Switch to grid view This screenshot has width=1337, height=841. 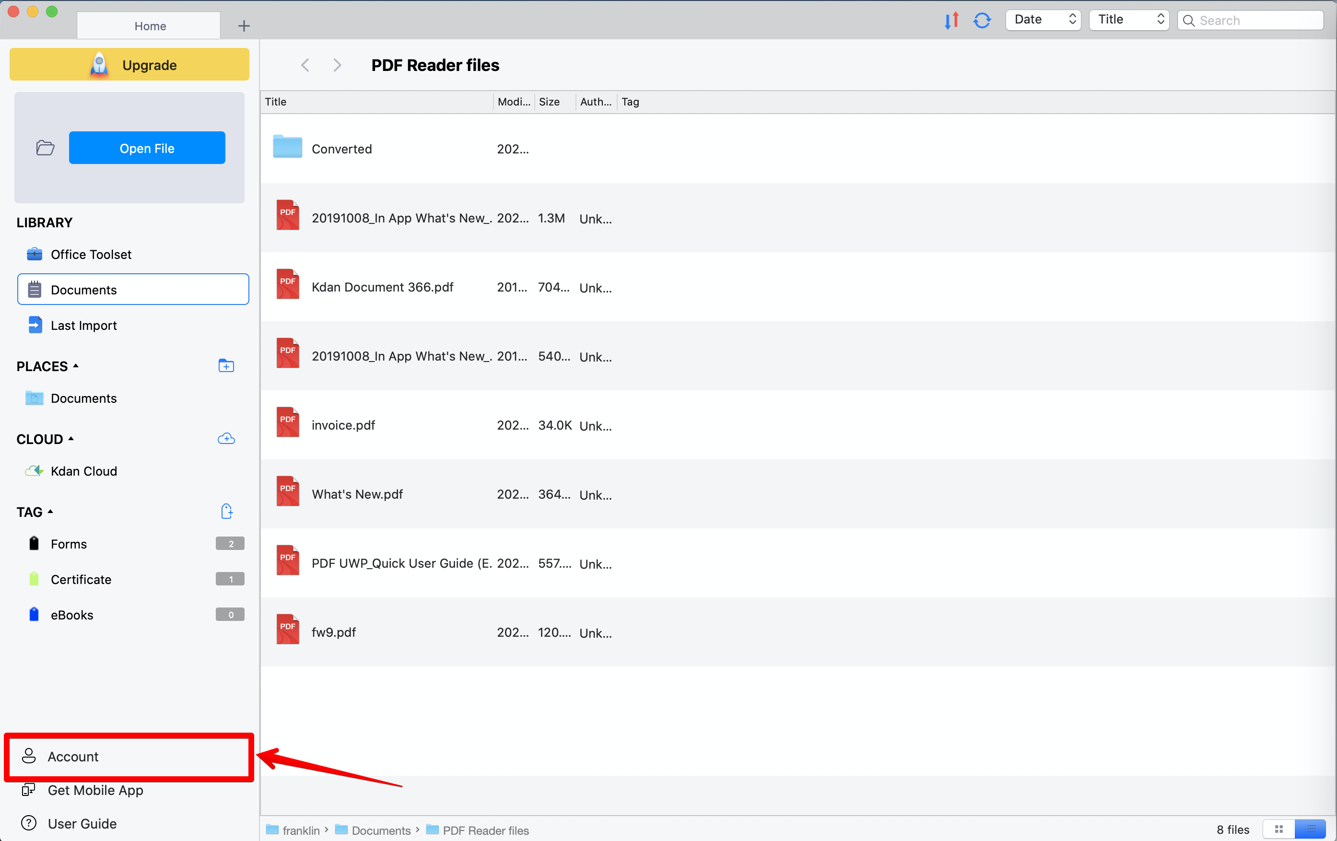tap(1278, 829)
